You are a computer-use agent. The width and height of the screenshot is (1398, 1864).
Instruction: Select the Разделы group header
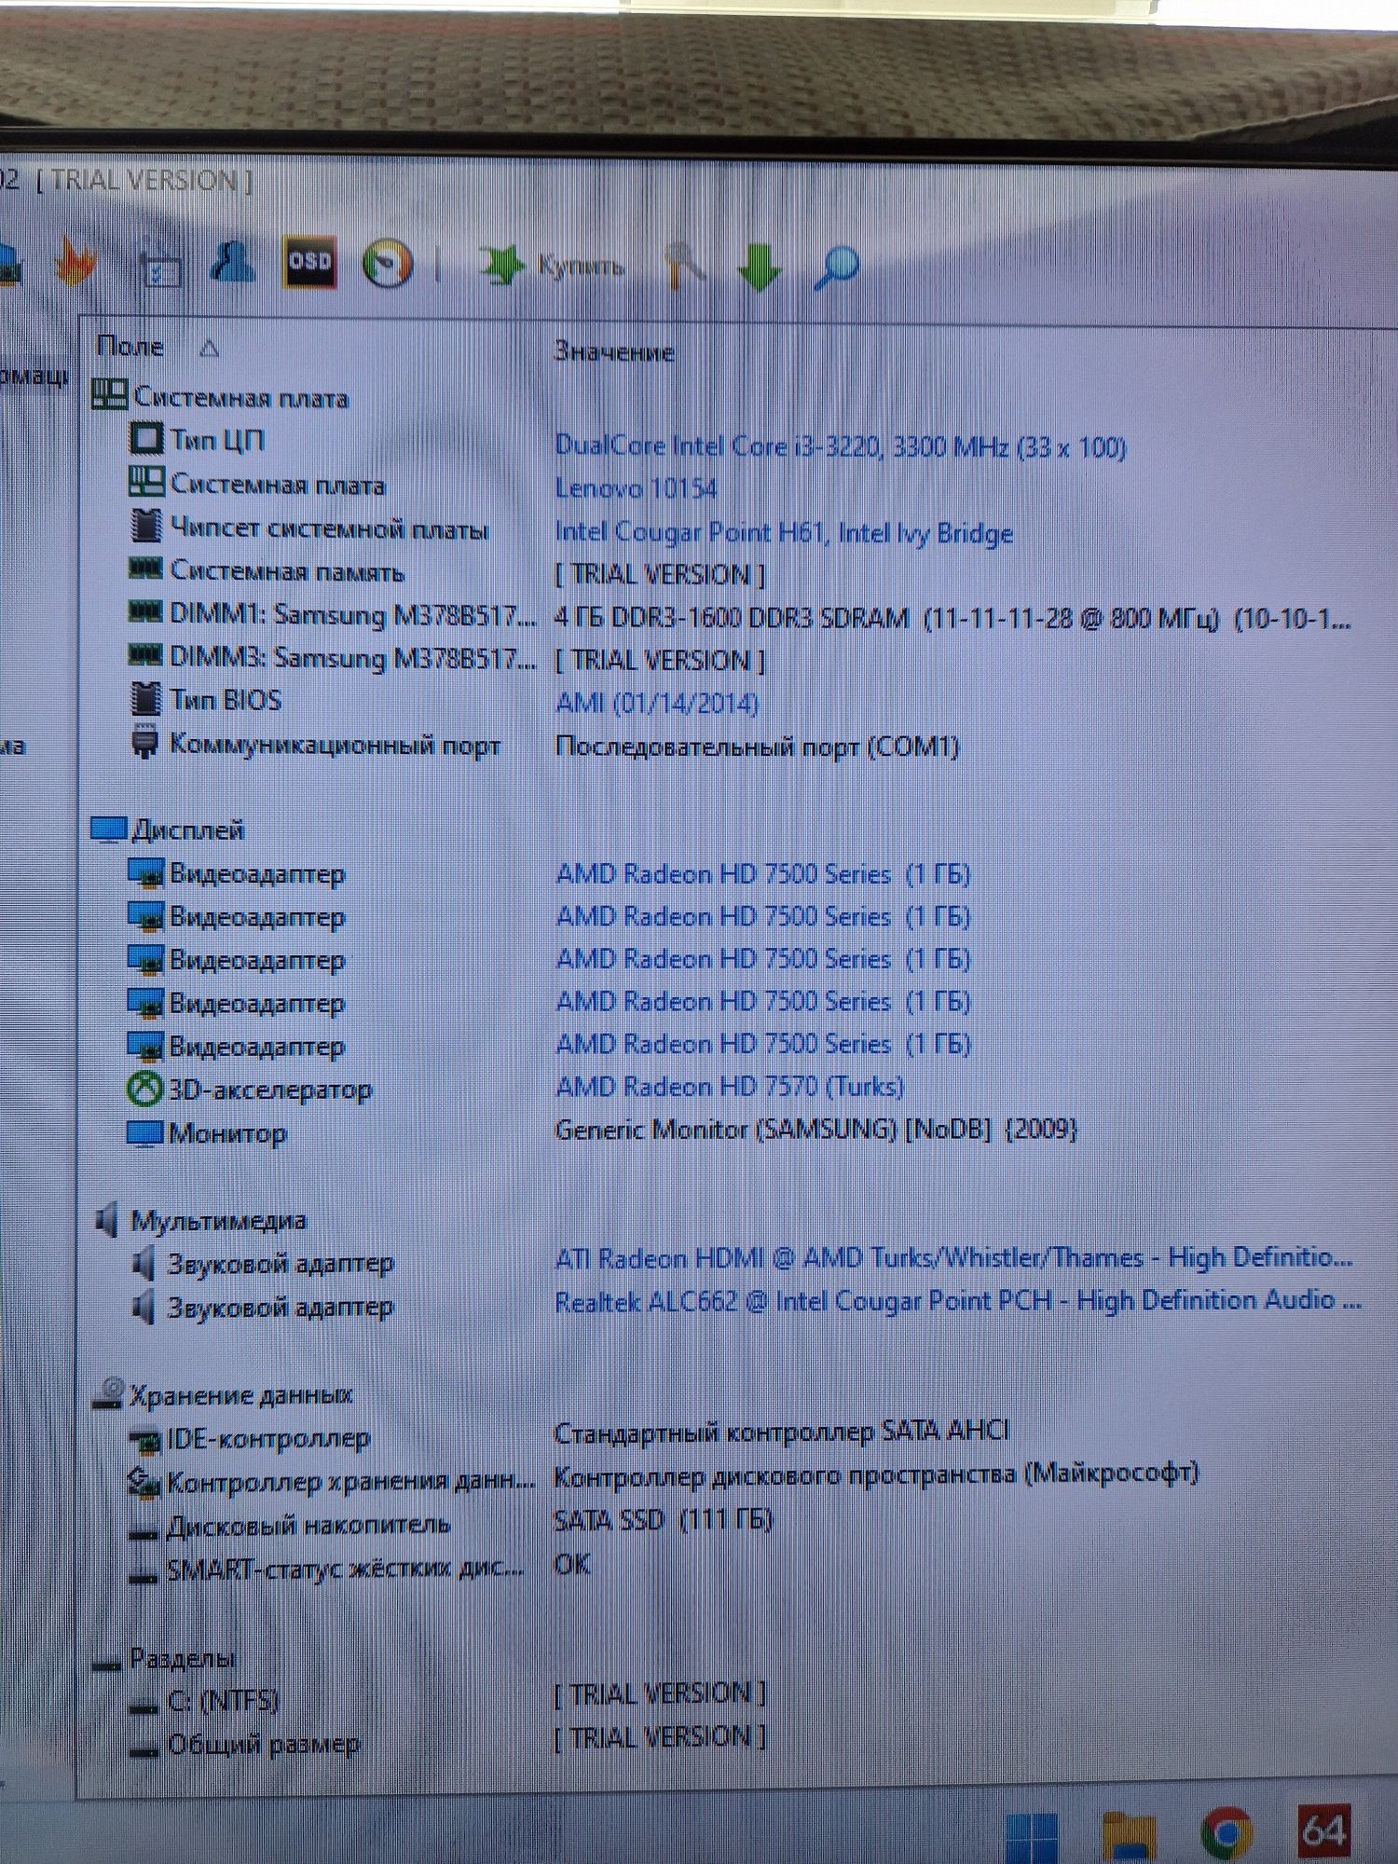pyautogui.click(x=182, y=1658)
